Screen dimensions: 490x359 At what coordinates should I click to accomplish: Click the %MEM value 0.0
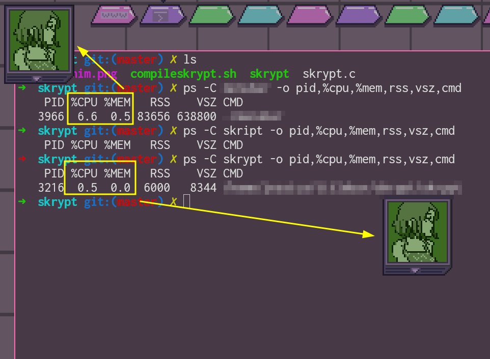point(120,188)
